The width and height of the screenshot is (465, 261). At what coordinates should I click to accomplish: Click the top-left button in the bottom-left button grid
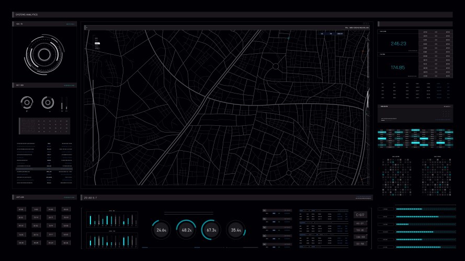[21, 209]
